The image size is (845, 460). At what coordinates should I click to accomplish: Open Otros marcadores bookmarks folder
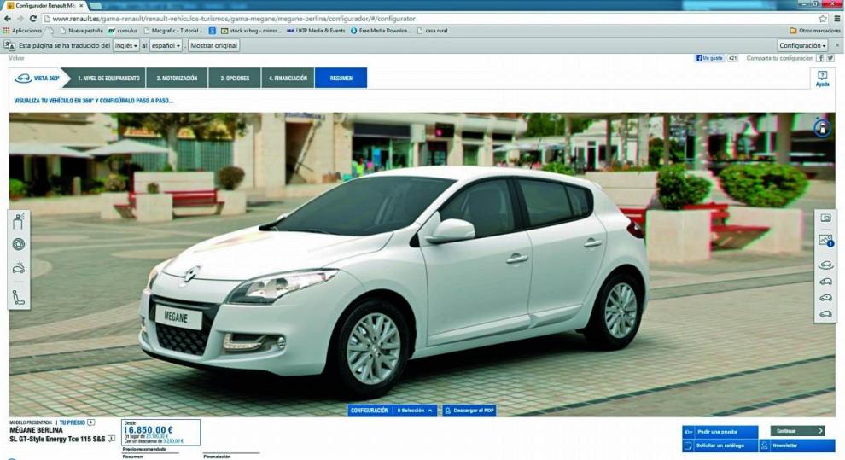click(815, 31)
